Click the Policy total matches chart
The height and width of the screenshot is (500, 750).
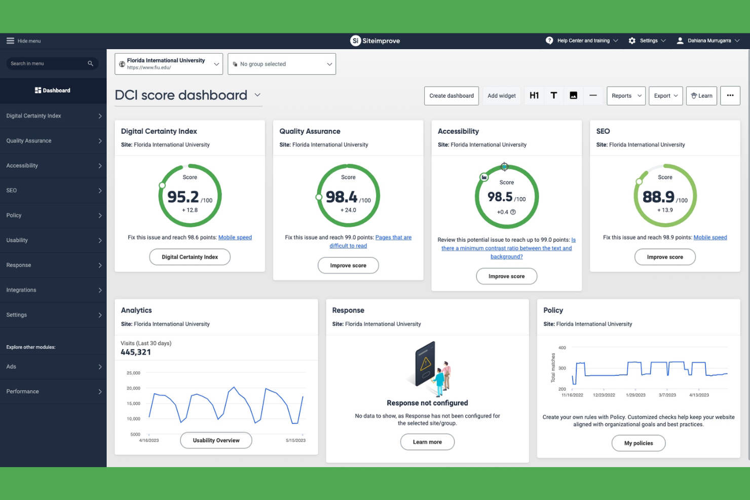click(639, 371)
